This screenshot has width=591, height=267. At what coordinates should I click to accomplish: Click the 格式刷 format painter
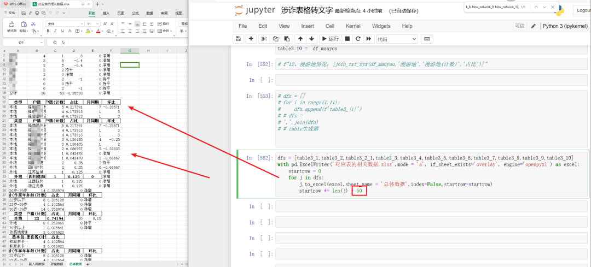[11, 27]
